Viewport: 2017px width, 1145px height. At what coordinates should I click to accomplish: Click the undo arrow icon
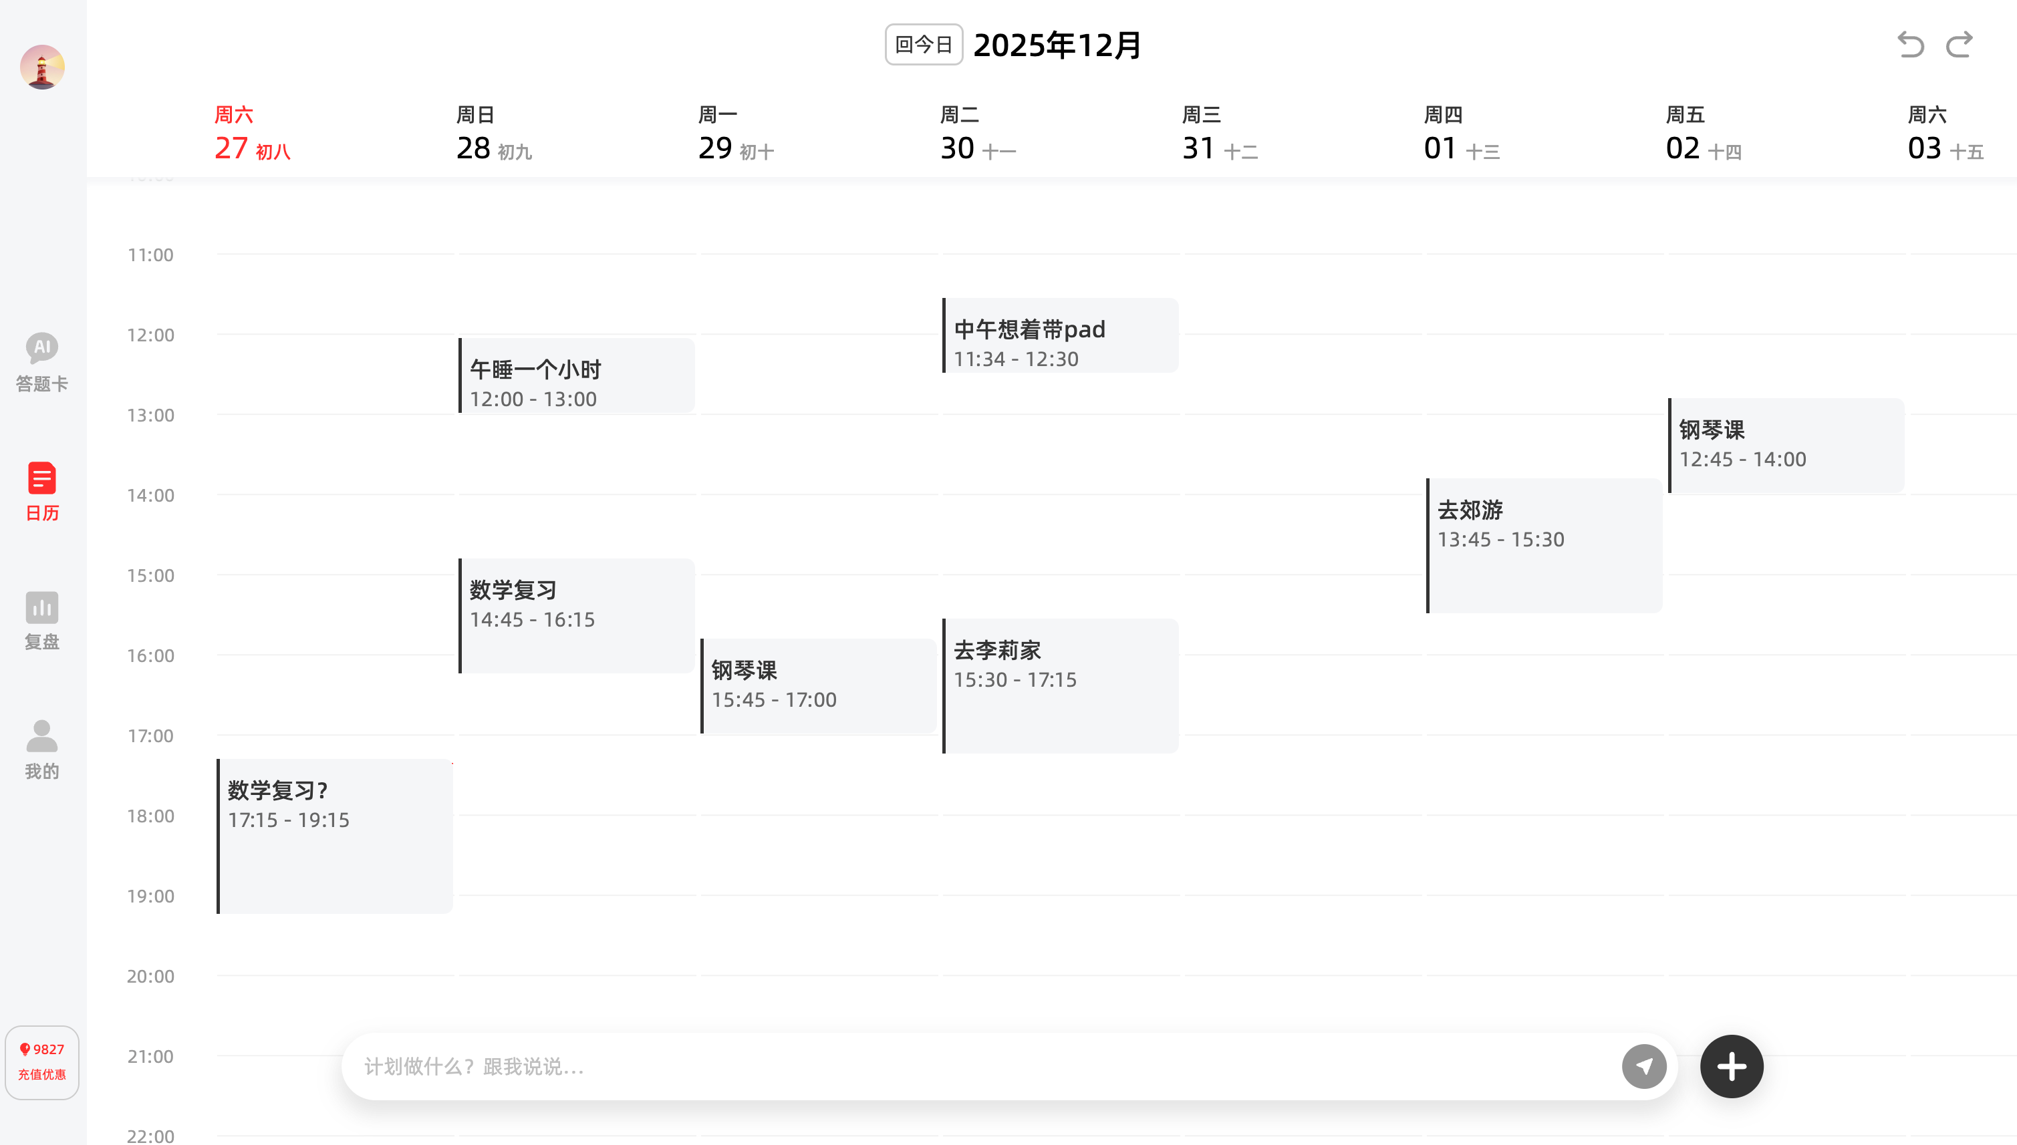1910,45
